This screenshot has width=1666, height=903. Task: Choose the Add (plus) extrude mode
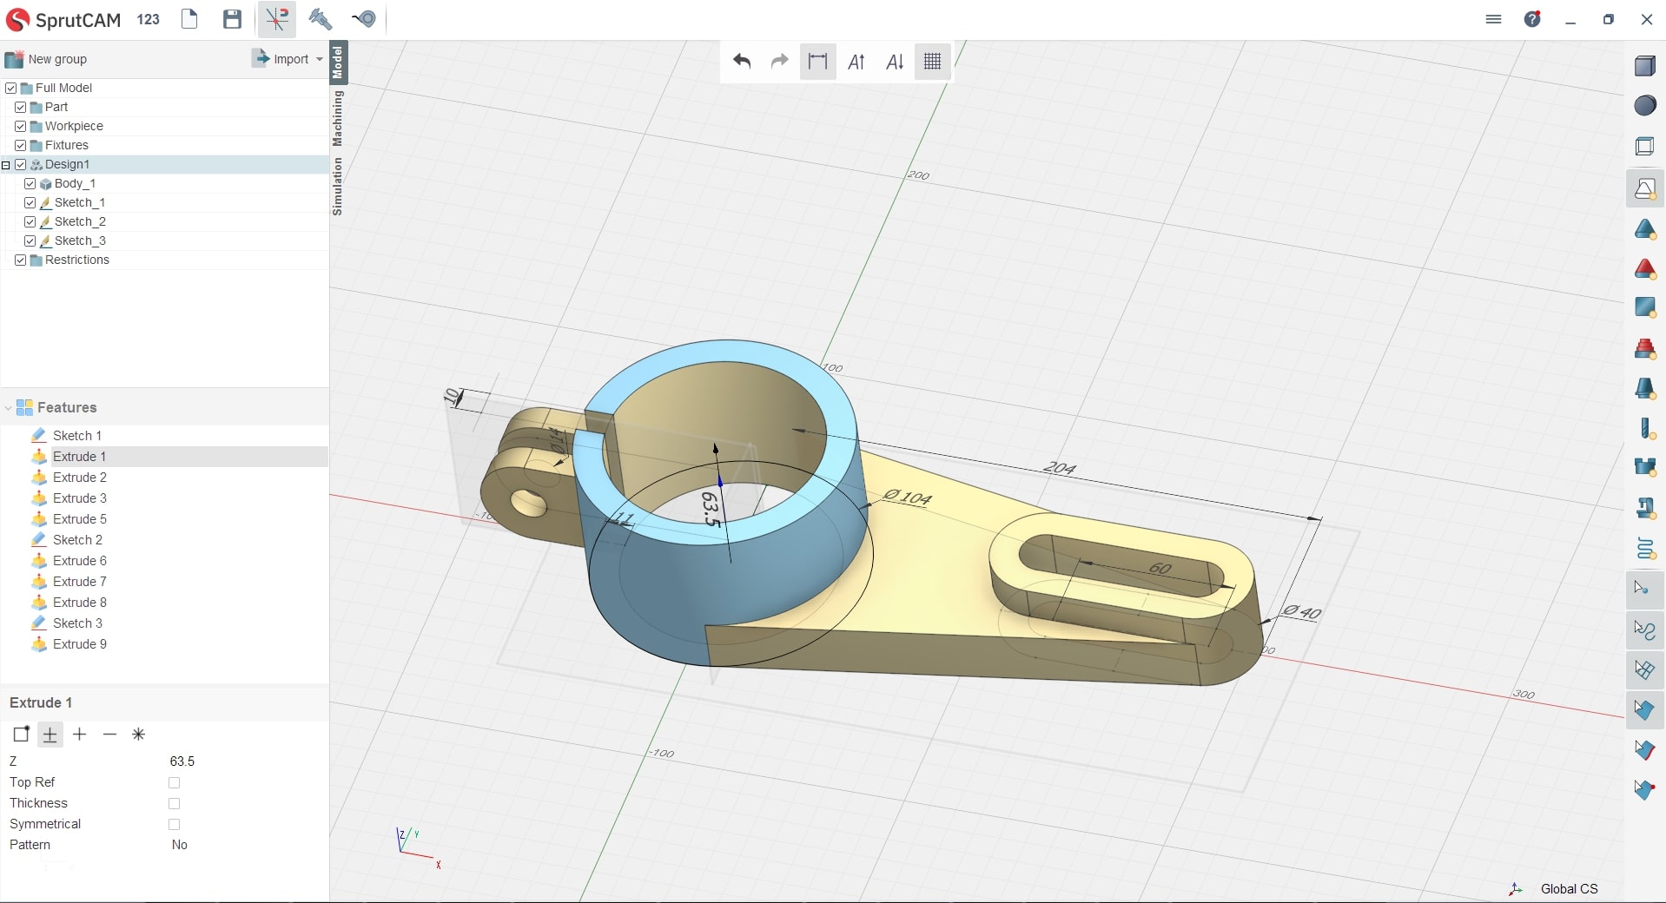pyautogui.click(x=80, y=735)
